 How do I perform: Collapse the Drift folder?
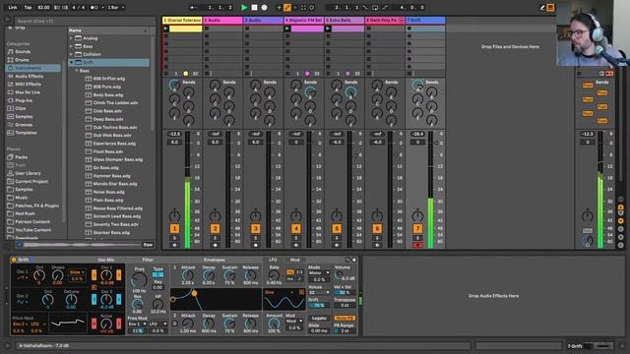pos(71,63)
